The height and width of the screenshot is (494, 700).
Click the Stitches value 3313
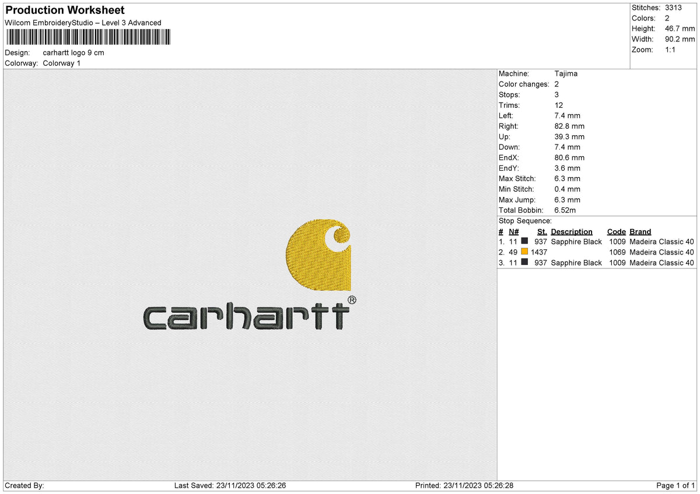coord(672,8)
